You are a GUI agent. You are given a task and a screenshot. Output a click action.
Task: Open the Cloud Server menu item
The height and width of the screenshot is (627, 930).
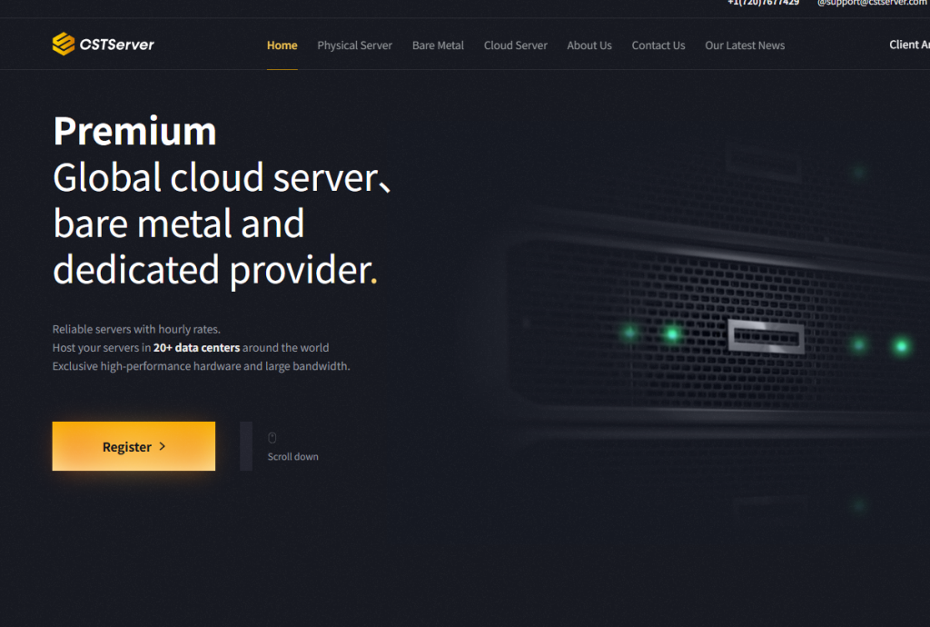click(516, 45)
